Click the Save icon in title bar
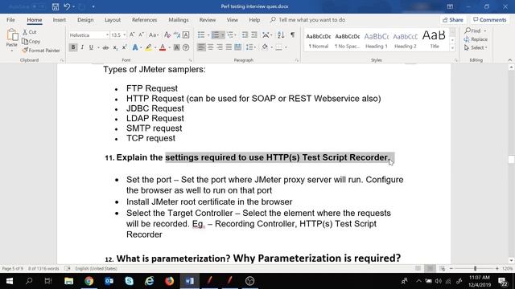This screenshot has height=289, width=515. 56,6
